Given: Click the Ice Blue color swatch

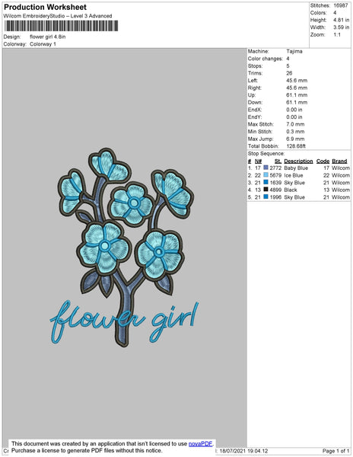Looking at the screenshot, I should click(266, 175).
